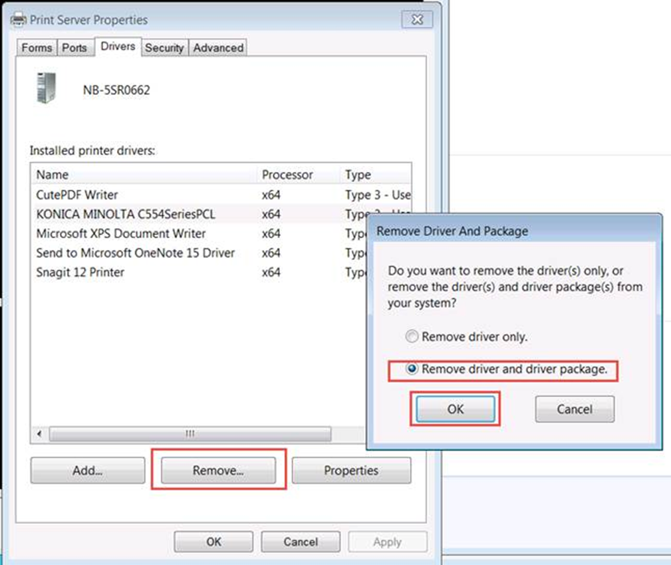The height and width of the screenshot is (565, 671).
Task: Close the Print Server Properties window
Action: click(x=417, y=19)
